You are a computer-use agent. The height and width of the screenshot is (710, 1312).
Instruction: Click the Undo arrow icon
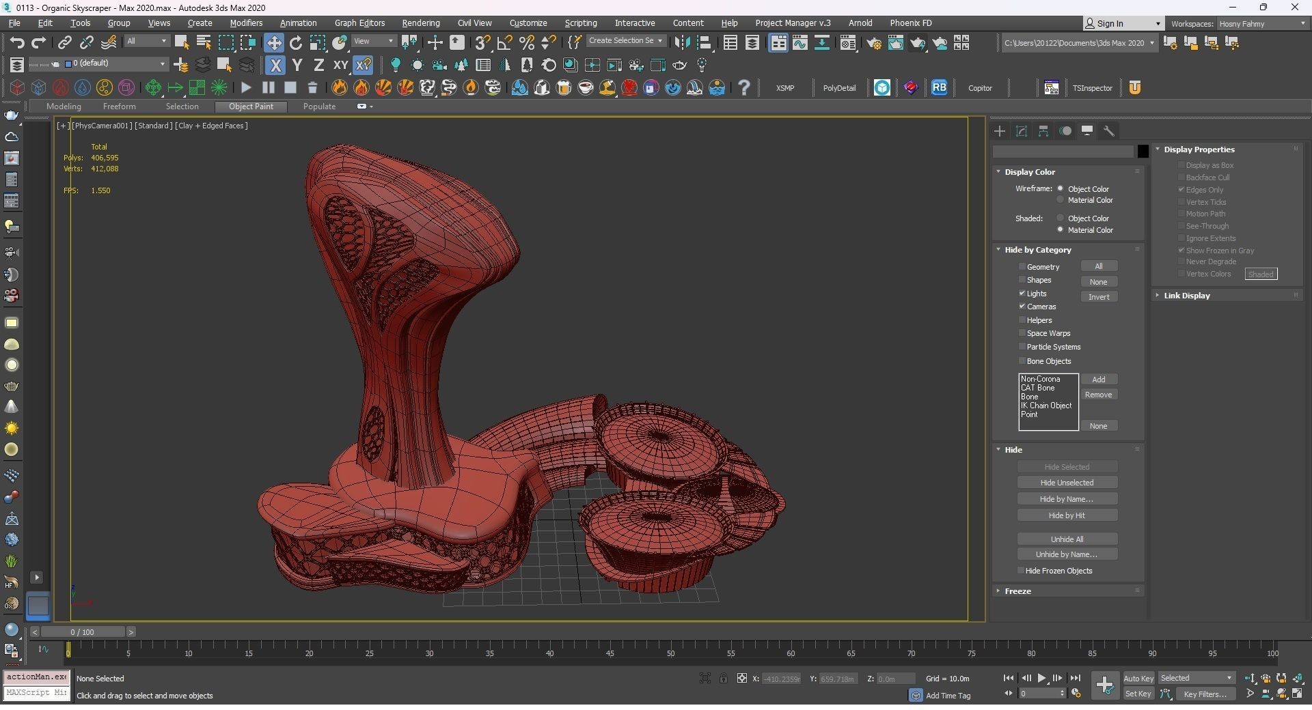17,42
